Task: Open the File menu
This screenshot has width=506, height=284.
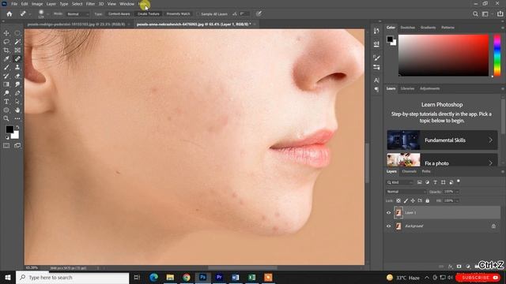Action: (x=14, y=4)
